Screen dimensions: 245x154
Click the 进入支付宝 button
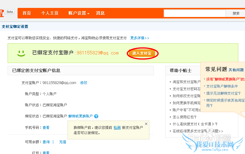(x=142, y=53)
